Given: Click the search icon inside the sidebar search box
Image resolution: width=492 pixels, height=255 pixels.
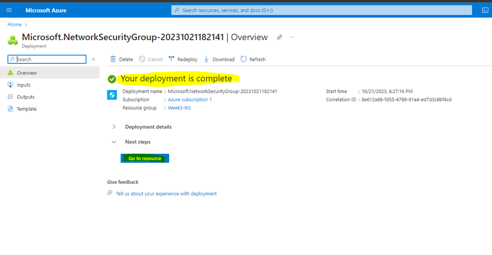Looking at the screenshot, I should coord(12,59).
